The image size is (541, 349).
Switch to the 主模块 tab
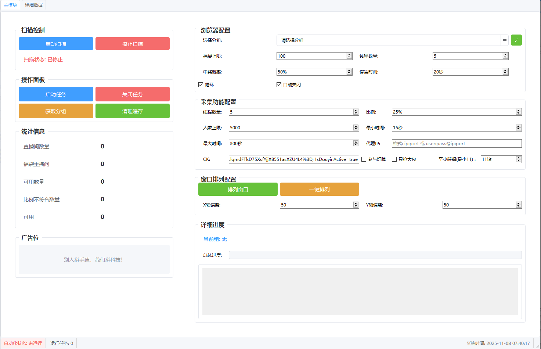[10, 5]
